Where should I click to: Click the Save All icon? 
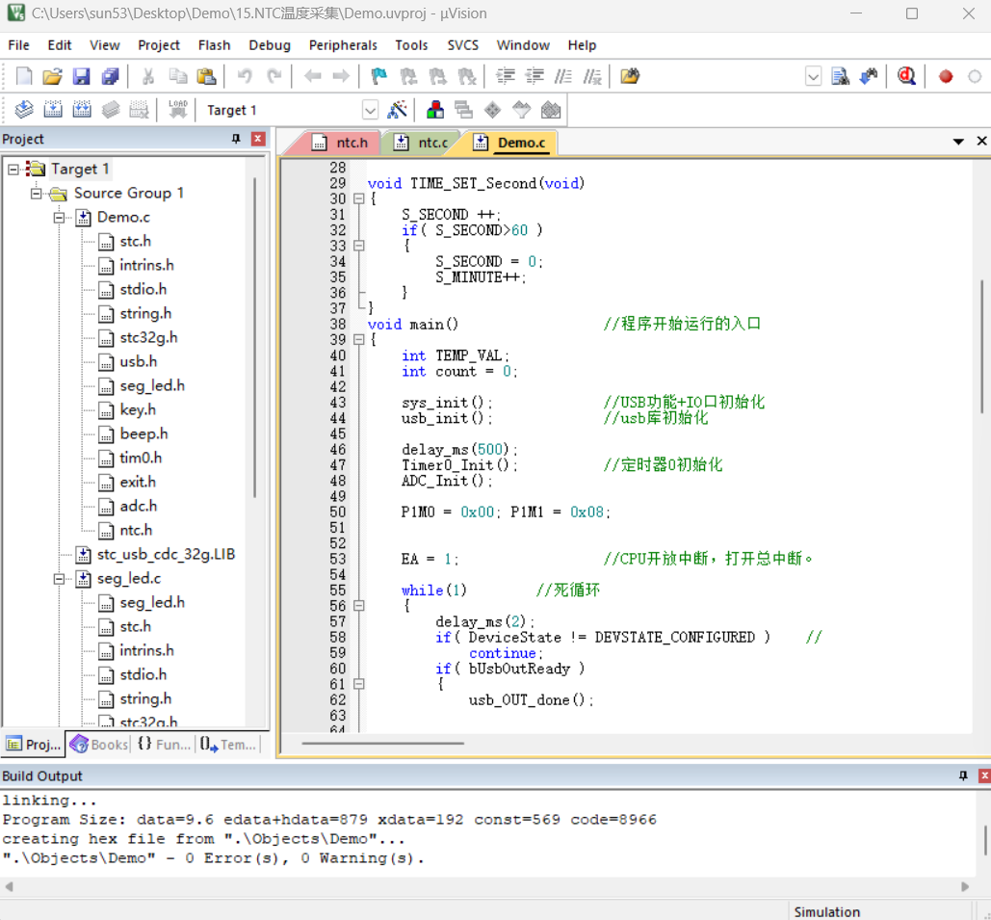111,76
